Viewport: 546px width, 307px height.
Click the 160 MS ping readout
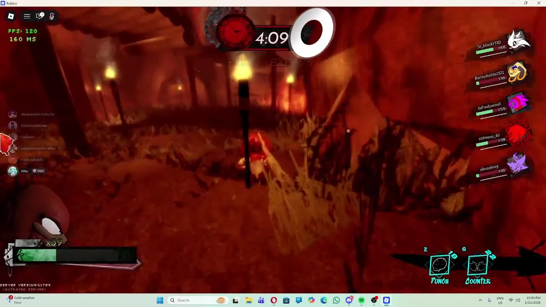click(23, 39)
